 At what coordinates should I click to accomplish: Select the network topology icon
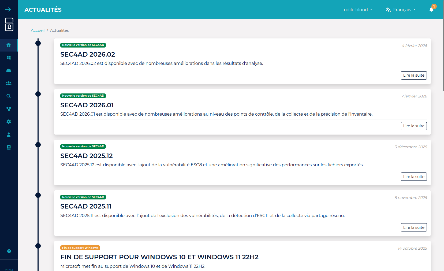pos(9,109)
